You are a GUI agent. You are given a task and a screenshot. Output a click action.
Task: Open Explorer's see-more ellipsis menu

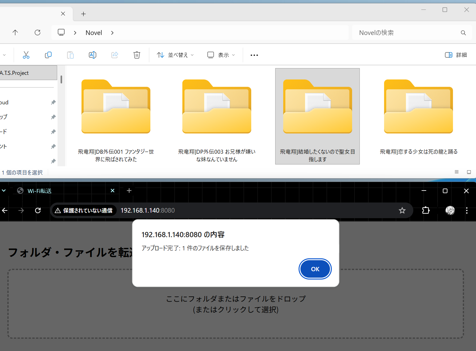coord(254,55)
